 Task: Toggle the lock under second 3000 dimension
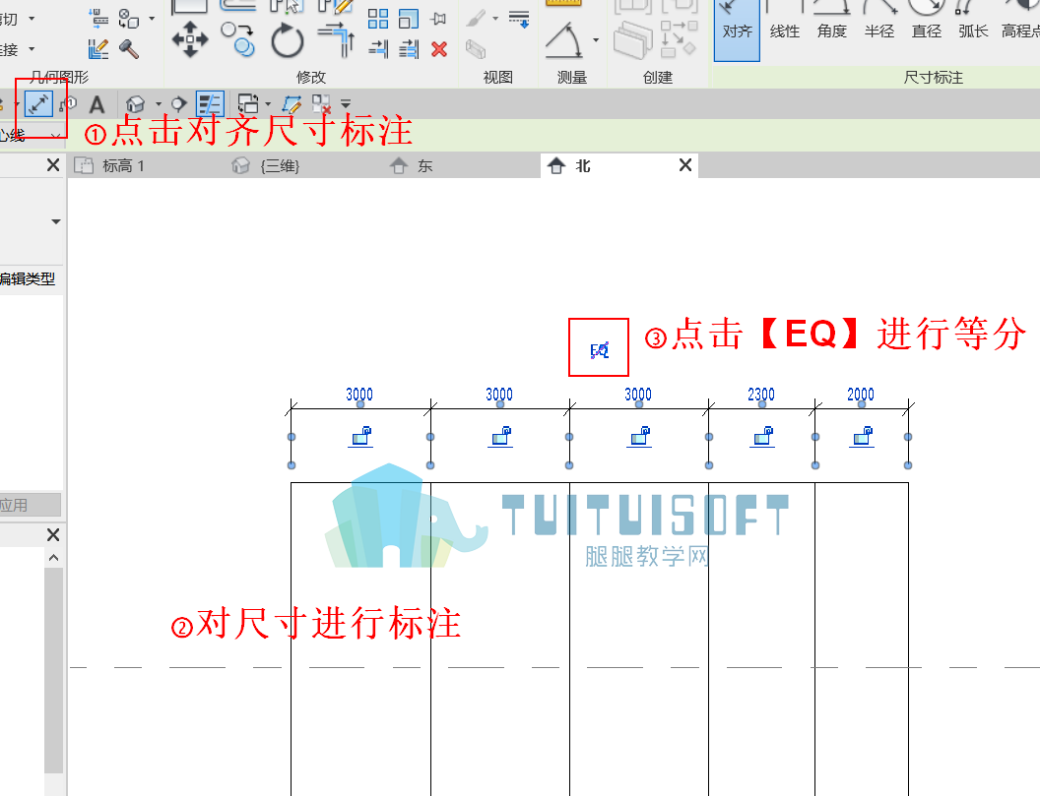[500, 437]
